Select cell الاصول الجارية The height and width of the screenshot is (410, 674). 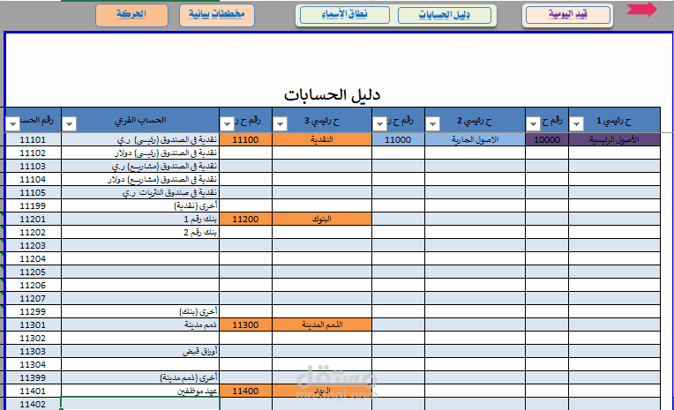point(475,139)
